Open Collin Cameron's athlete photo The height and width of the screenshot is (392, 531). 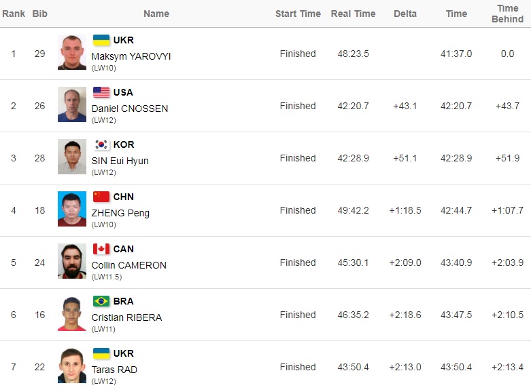[72, 262]
